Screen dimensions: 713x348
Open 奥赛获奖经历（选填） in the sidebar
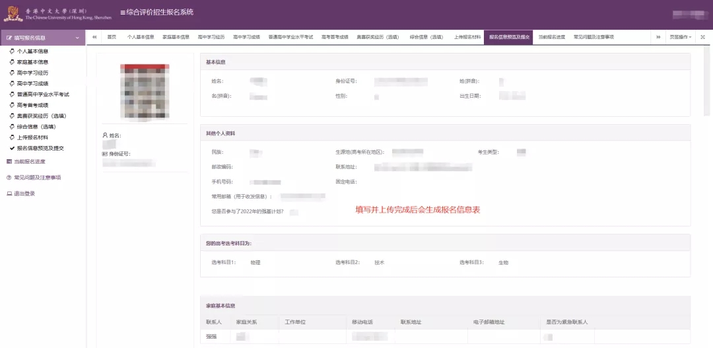[x=41, y=116]
